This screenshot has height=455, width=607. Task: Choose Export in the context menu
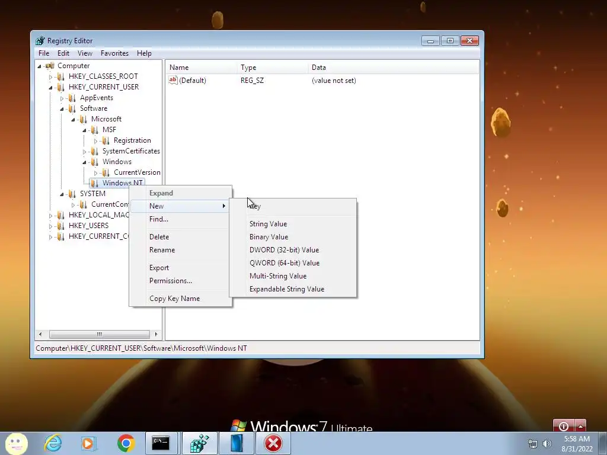180,268
